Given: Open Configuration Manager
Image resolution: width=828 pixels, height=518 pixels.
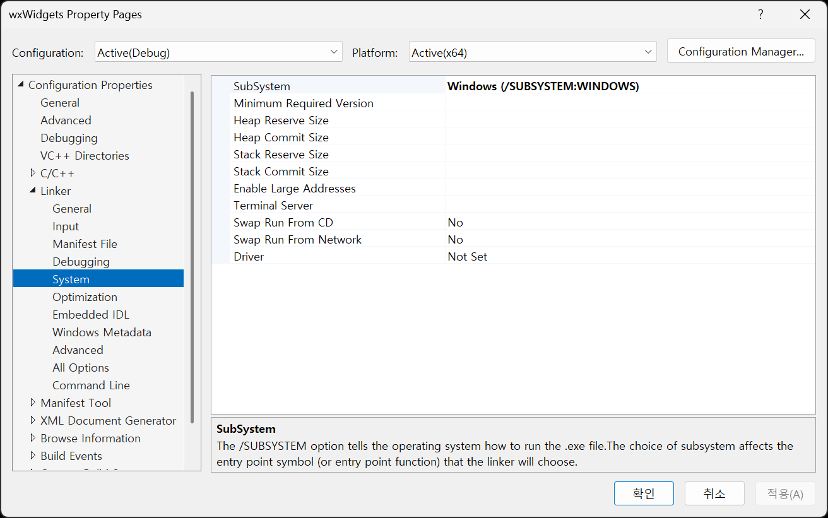Looking at the screenshot, I should coord(741,52).
